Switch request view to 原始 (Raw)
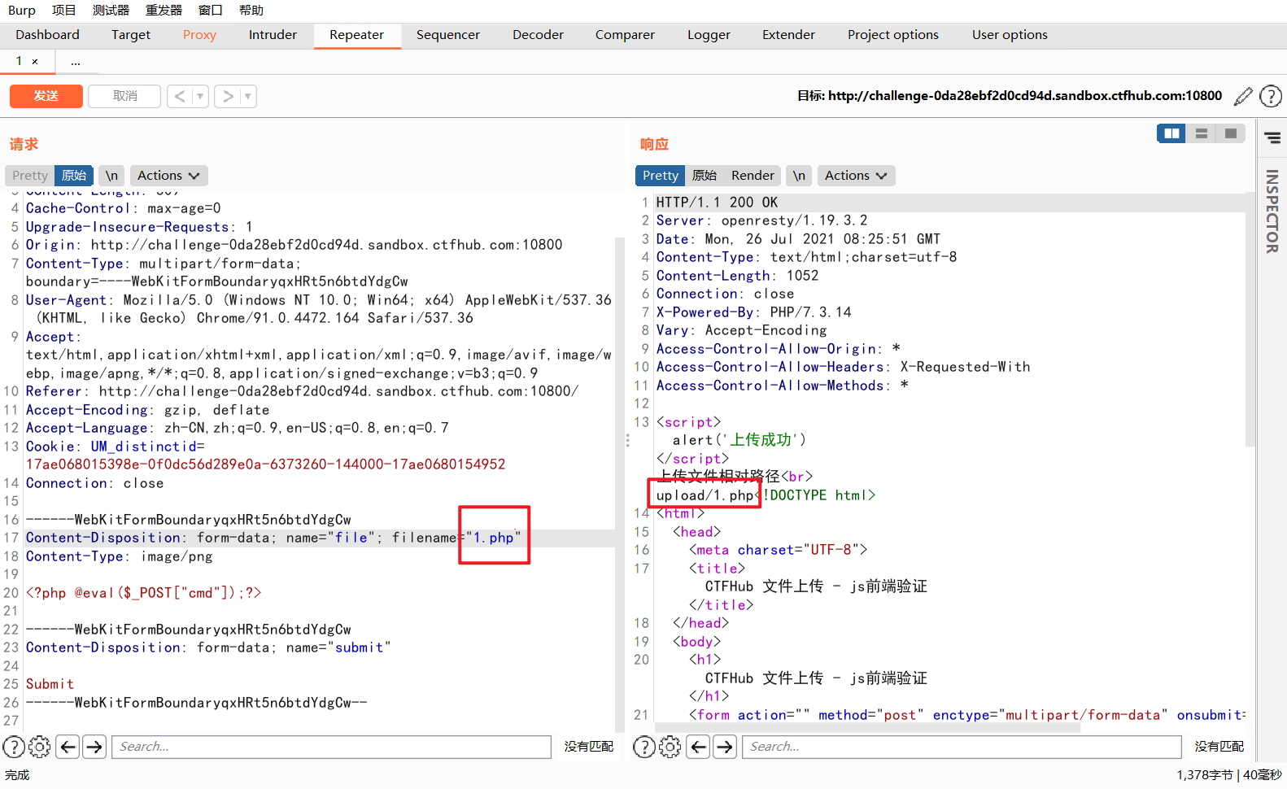 pyautogui.click(x=74, y=176)
